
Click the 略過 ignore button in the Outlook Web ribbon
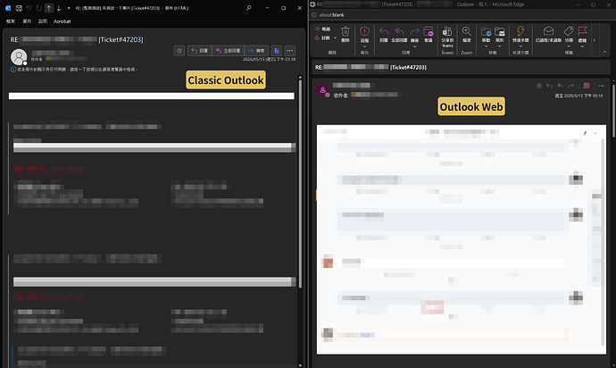coord(322,29)
